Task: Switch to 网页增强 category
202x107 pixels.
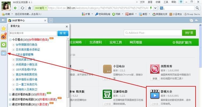Action: (x=136, y=42)
